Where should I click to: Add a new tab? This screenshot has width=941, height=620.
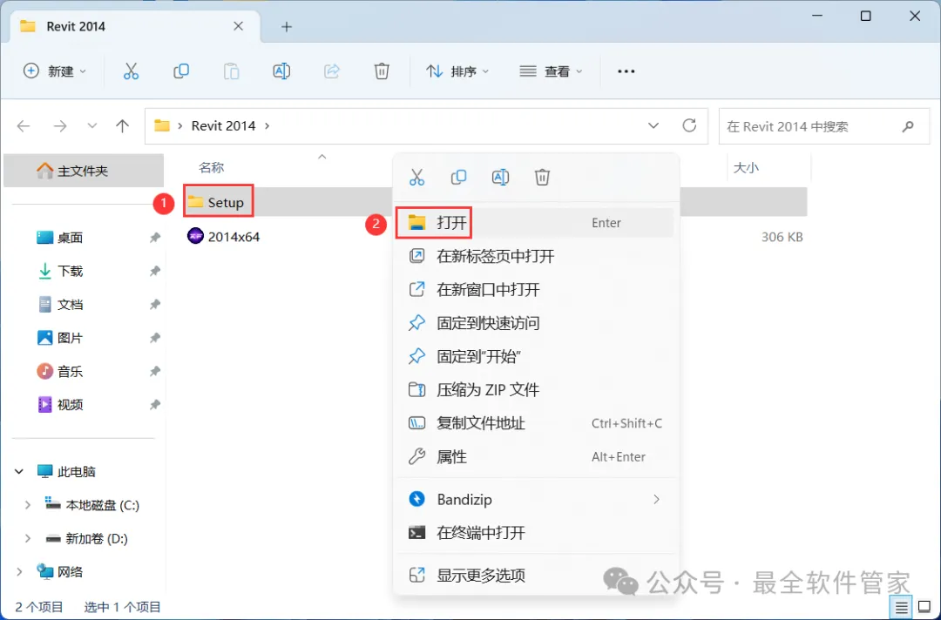pyautogui.click(x=287, y=27)
